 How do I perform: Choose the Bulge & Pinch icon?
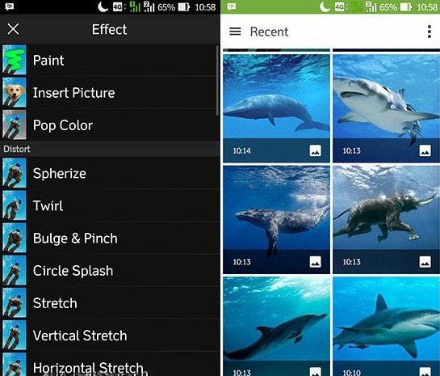click(x=15, y=238)
